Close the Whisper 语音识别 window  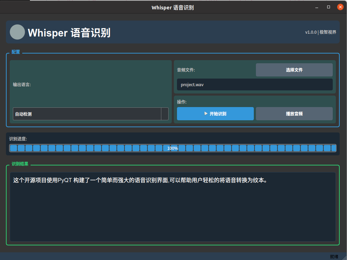point(340,7)
